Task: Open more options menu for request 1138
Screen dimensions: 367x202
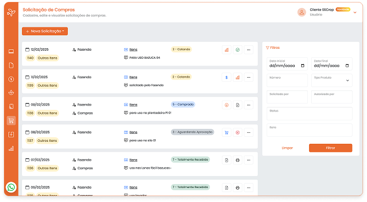Action: point(248,105)
